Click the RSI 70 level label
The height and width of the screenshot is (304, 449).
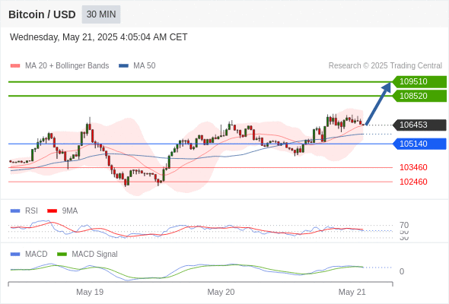pos(404,225)
